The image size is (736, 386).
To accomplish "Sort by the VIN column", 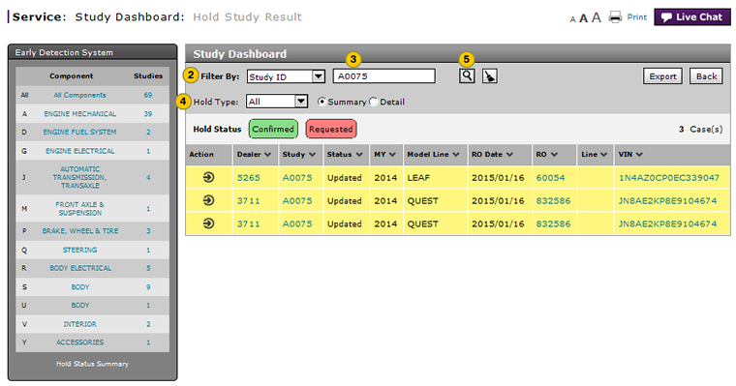I will tap(630, 155).
